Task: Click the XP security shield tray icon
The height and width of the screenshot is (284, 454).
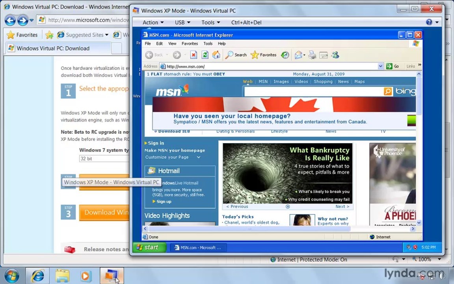Action: [415, 247]
